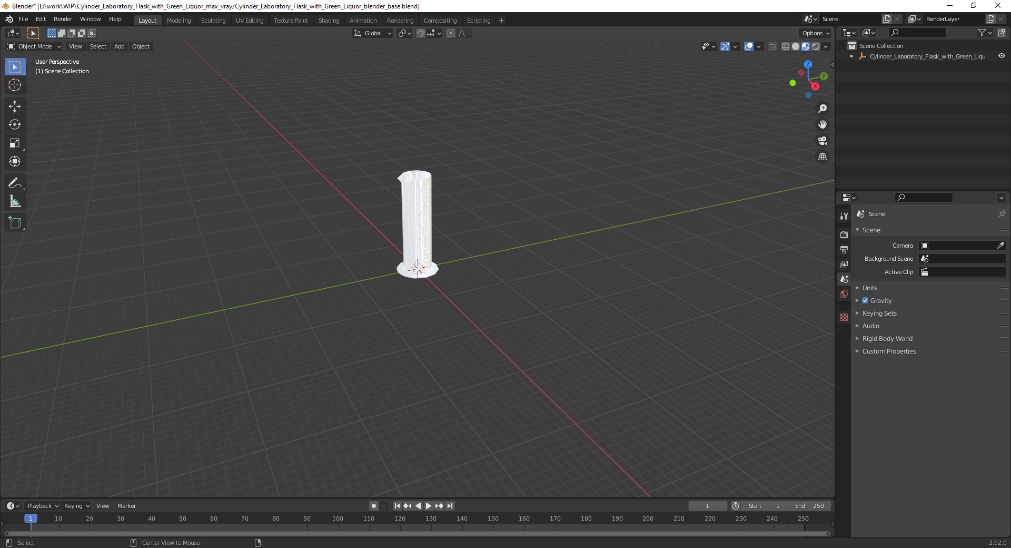
Task: Toggle the Gravity checkbox
Action: [865, 300]
